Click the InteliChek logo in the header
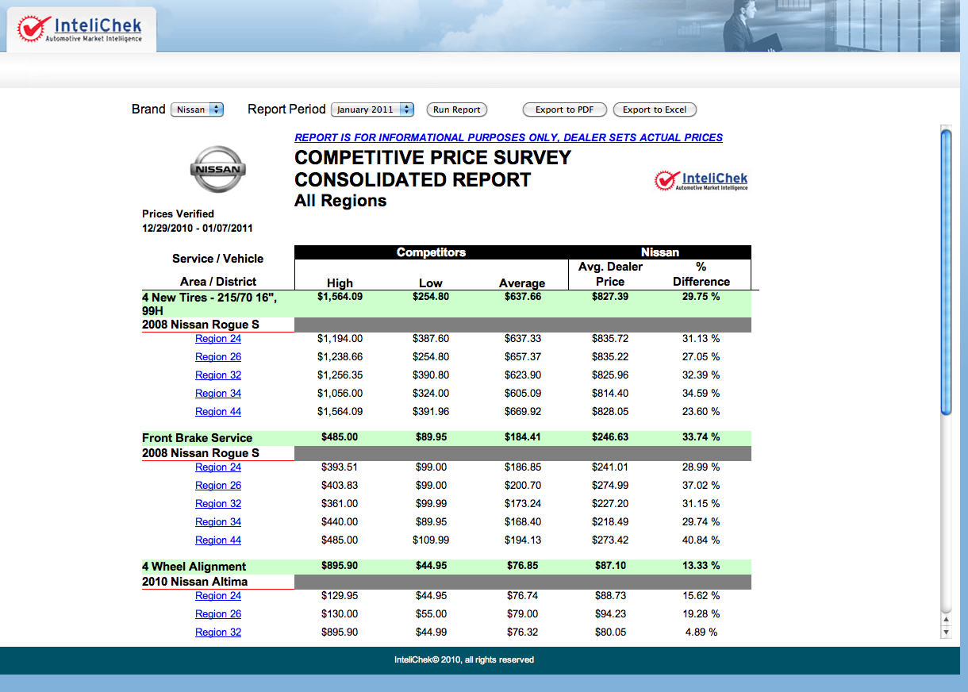Image resolution: width=968 pixels, height=692 pixels. [80, 29]
